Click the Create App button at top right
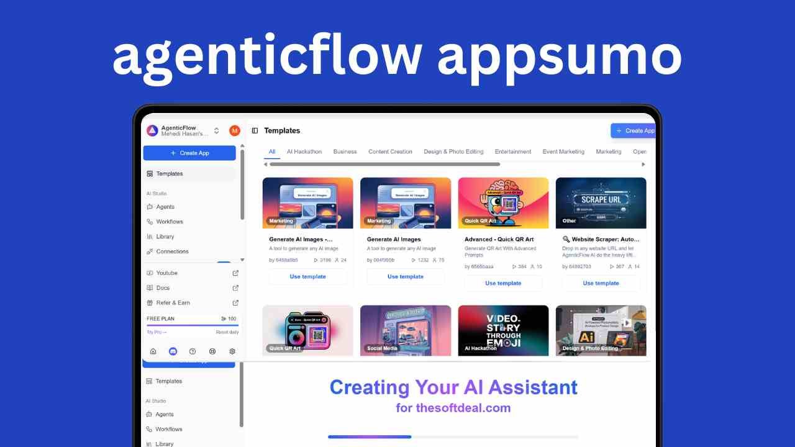Screen dimensions: 795x447 coord(634,130)
